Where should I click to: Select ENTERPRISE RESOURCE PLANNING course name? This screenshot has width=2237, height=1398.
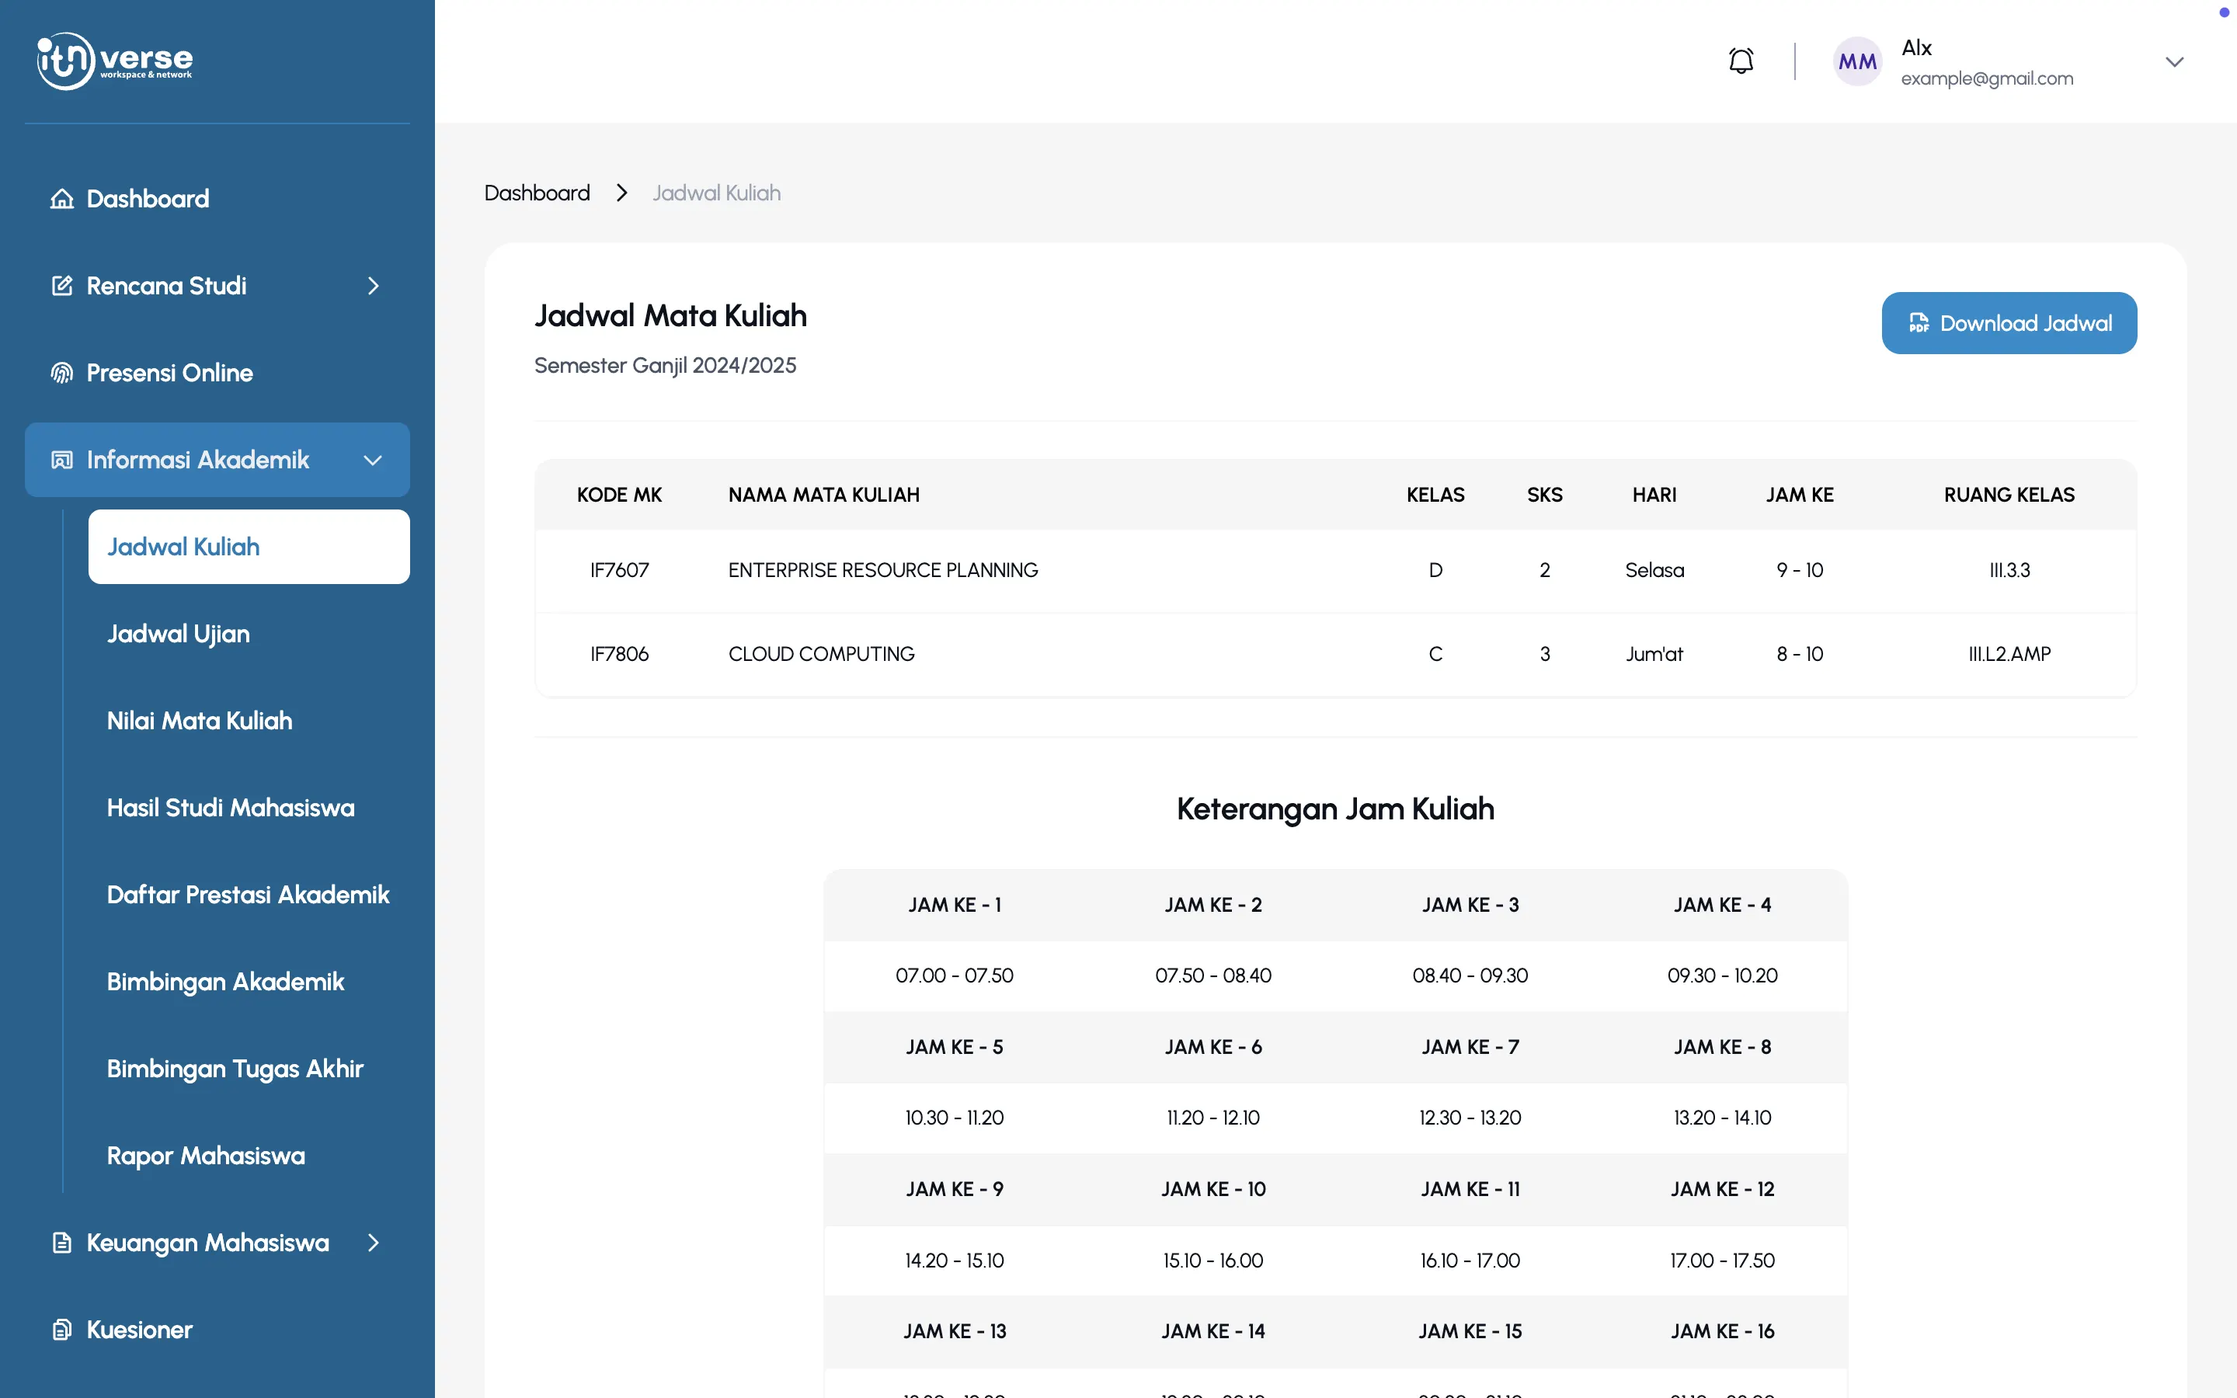click(x=883, y=571)
